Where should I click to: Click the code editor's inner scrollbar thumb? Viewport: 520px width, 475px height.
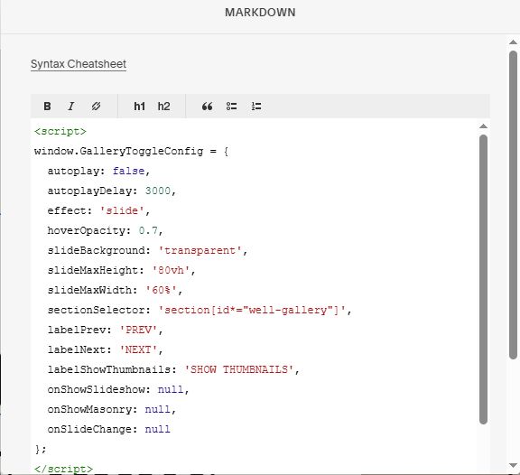pos(483,279)
